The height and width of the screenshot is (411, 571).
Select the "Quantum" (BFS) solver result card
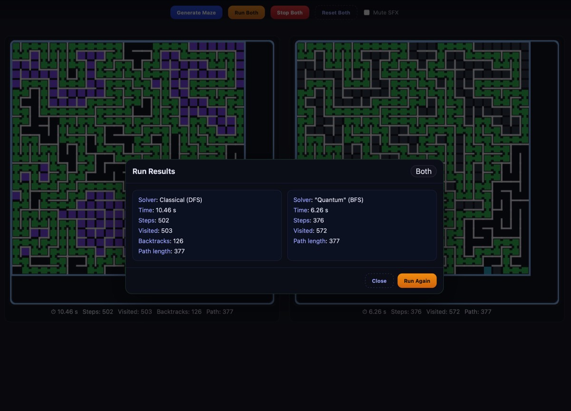point(362,225)
